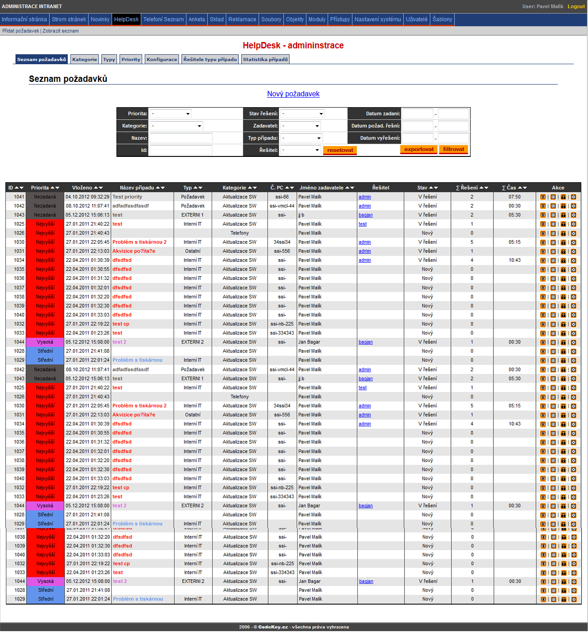The width and height of the screenshot is (588, 633).
Task: Sort Jméno zadavatele descending with down arrow
Action: (x=352, y=188)
